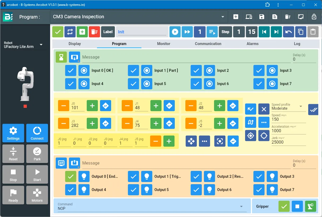The image size is (322, 217).
Task: Toggle the Input 0 [ OK ] checkbox
Action: tap(71, 70)
